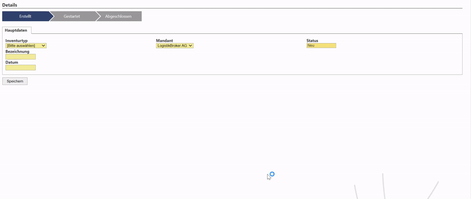Focus the Bezeichnung input field
This screenshot has width=471, height=199.
coord(21,57)
